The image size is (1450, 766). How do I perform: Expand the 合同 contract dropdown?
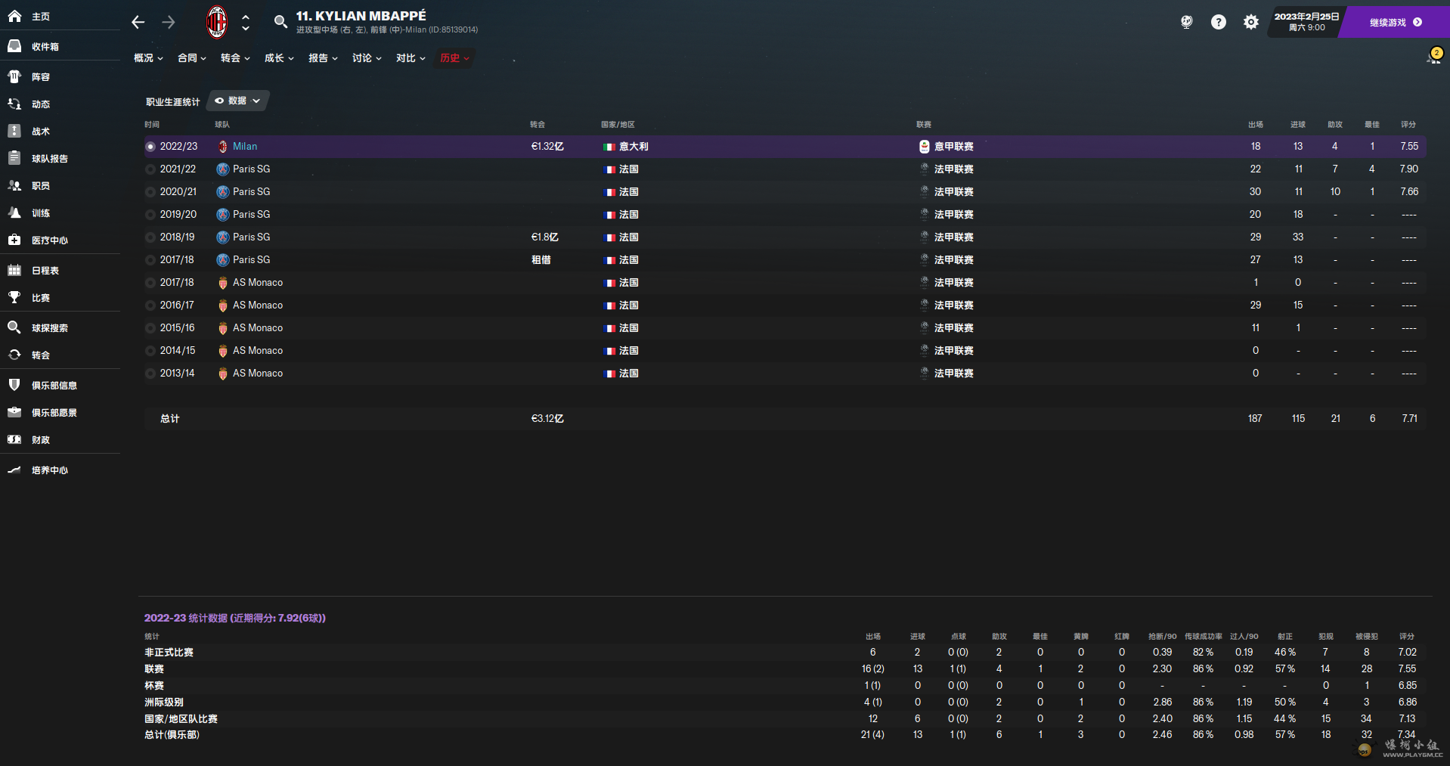coord(192,58)
